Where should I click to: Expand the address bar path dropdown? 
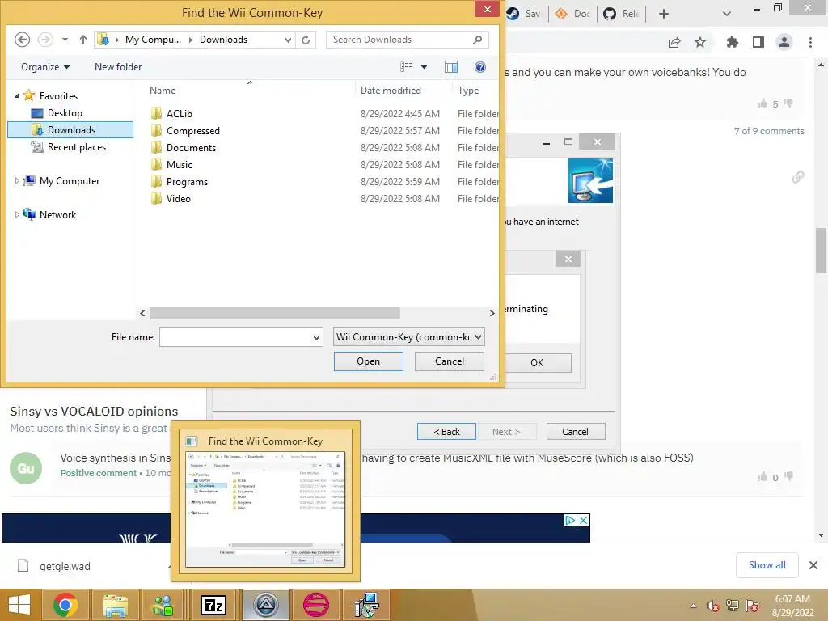tap(288, 40)
